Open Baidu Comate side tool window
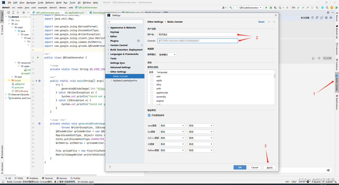This screenshot has height=185, width=339. (337, 82)
